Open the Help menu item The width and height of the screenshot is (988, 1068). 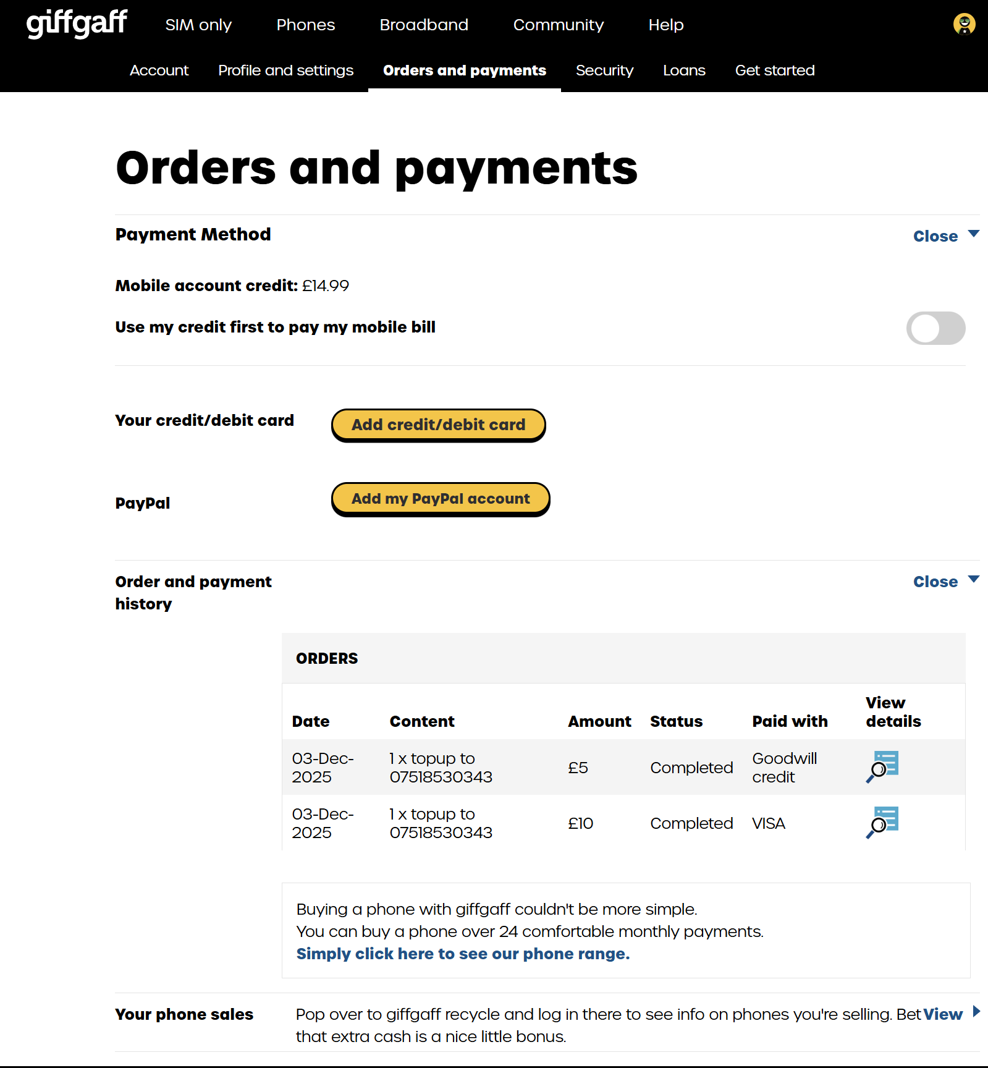point(666,25)
